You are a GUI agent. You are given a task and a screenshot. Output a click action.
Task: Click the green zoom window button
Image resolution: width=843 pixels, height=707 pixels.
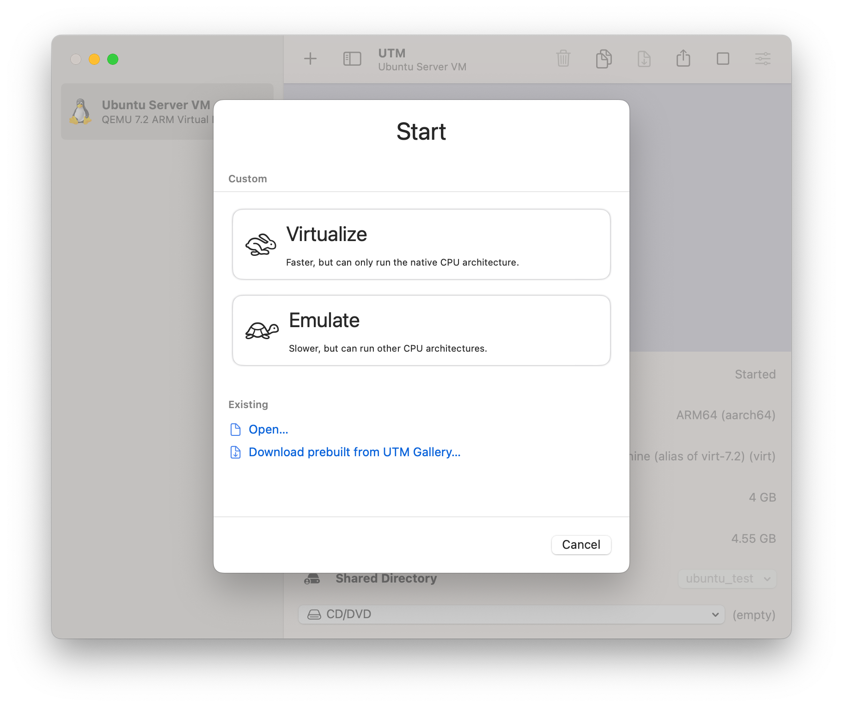pos(113,59)
